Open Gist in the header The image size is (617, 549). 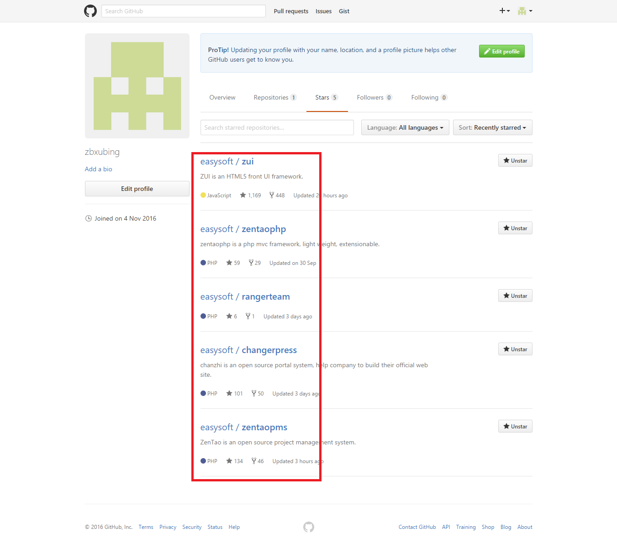(344, 11)
